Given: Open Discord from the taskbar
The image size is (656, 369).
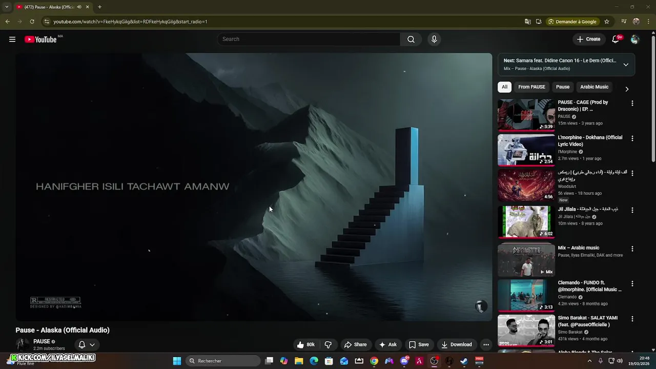Looking at the screenshot, I should 404,361.
